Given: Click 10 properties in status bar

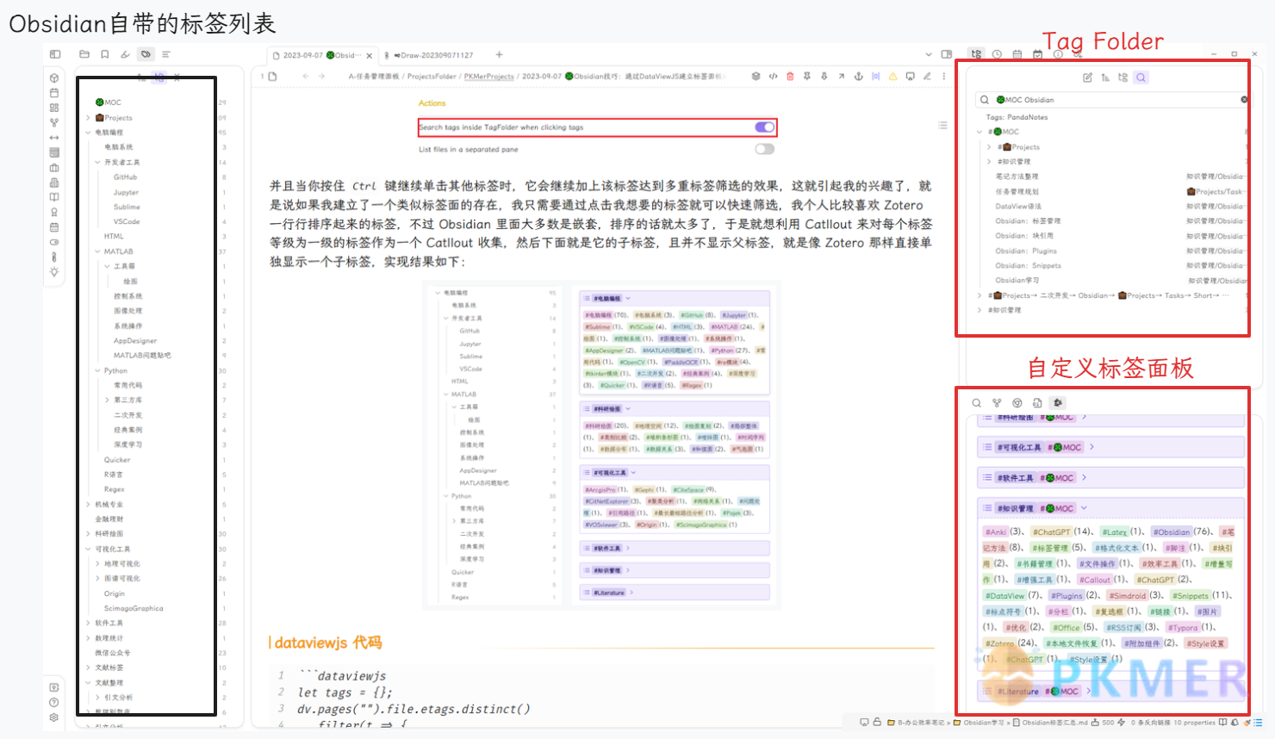Looking at the screenshot, I should coord(1194,723).
